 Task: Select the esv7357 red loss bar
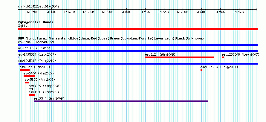25,70
